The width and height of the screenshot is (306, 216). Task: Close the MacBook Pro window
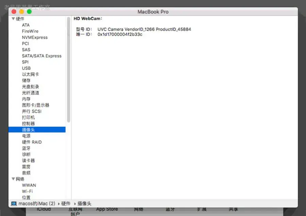tap(14, 12)
